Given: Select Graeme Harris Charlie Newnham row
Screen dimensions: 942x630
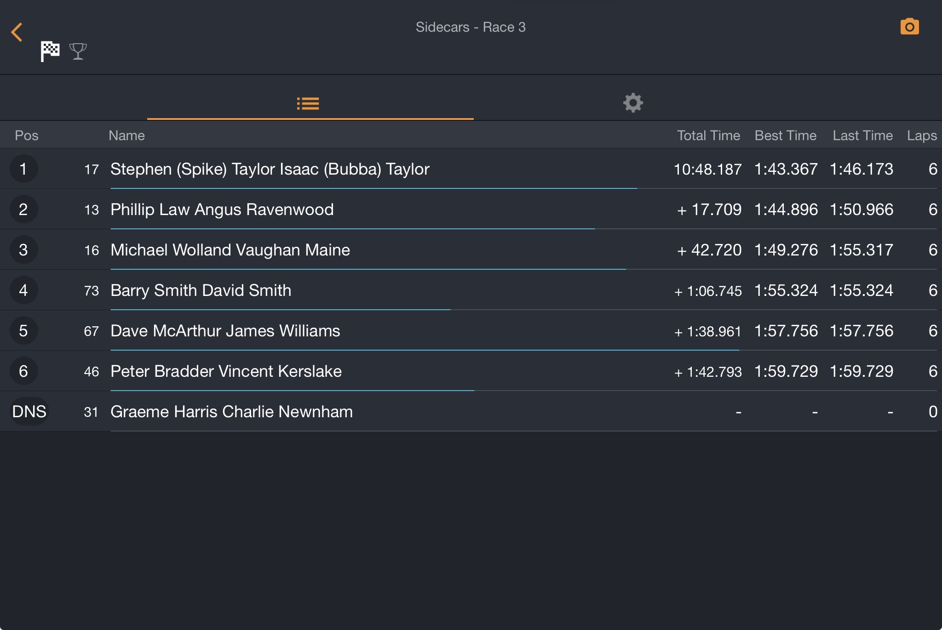Looking at the screenshot, I should click(x=471, y=411).
